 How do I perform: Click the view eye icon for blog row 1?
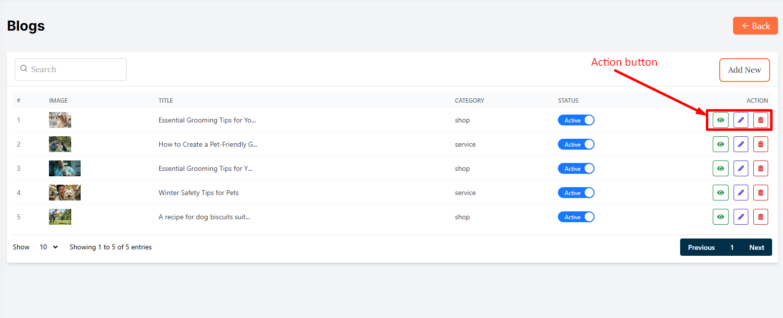(720, 120)
